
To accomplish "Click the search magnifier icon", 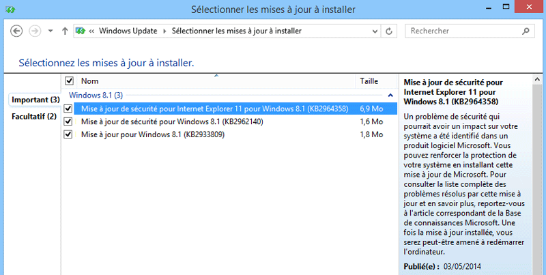I will pyautogui.click(x=525, y=31).
